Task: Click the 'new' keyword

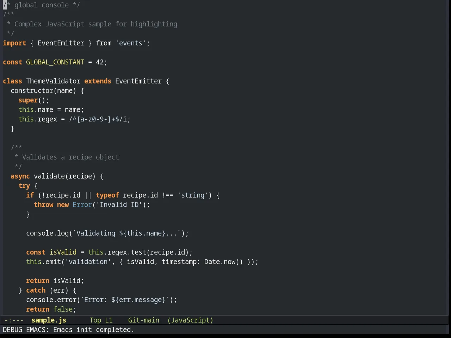Action: [x=63, y=205]
